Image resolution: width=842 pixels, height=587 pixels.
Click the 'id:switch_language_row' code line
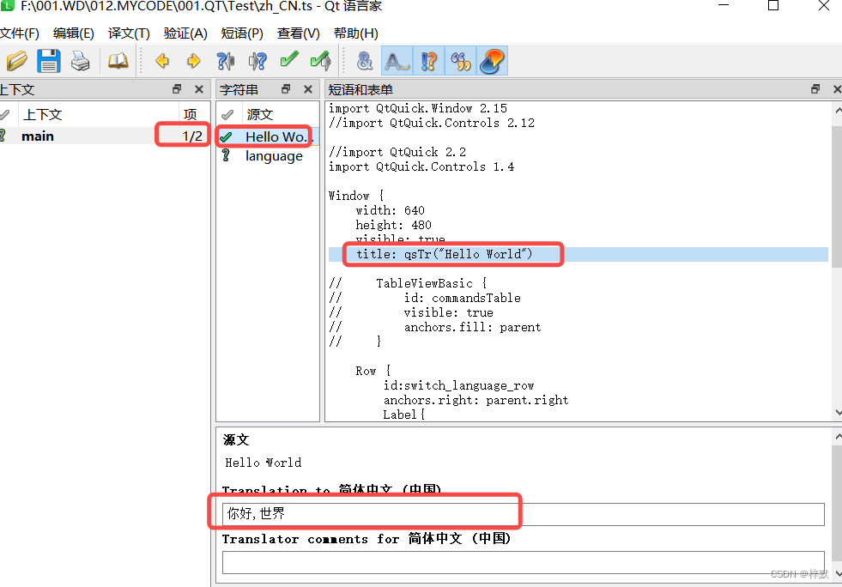click(x=458, y=385)
